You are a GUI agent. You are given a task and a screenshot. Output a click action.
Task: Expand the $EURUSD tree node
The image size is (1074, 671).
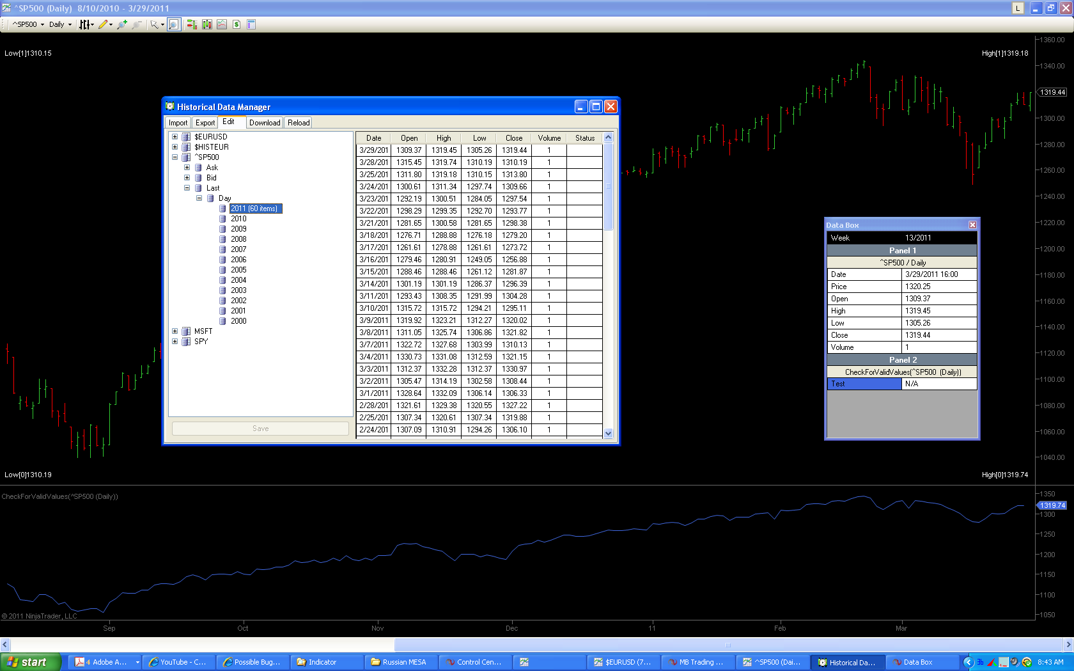tap(175, 137)
